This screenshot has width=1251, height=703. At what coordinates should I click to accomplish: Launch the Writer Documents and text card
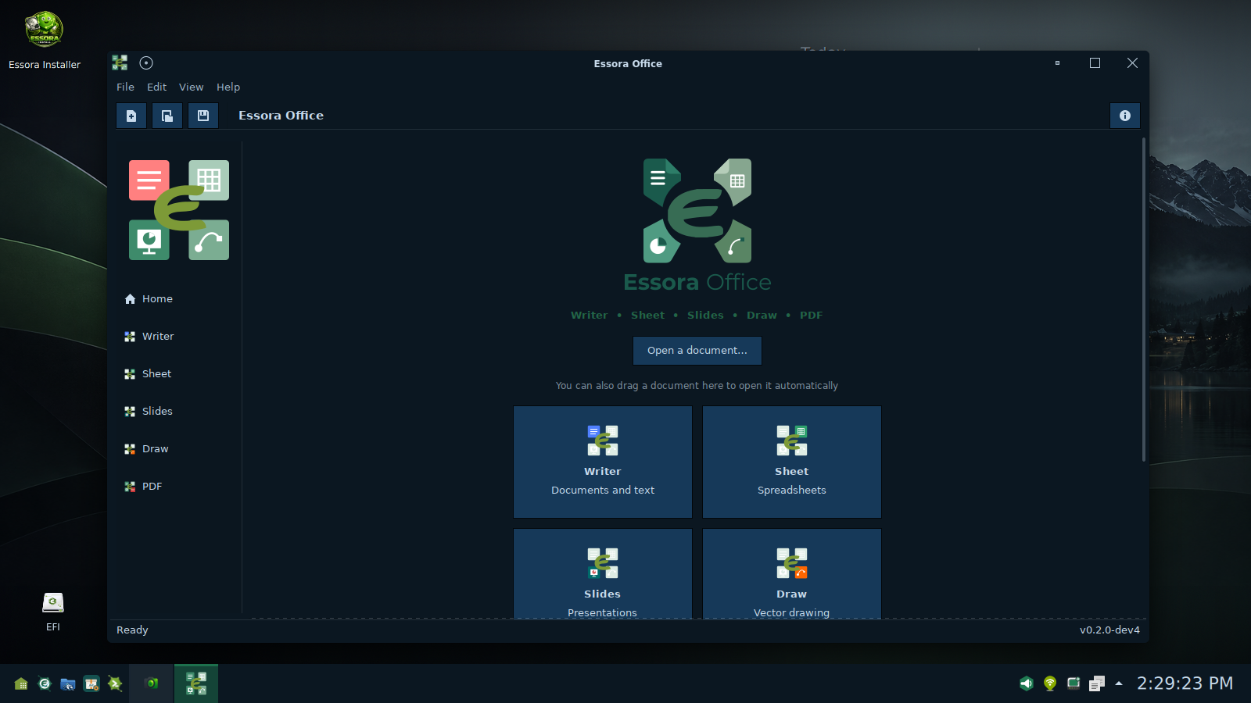pyautogui.click(x=603, y=462)
